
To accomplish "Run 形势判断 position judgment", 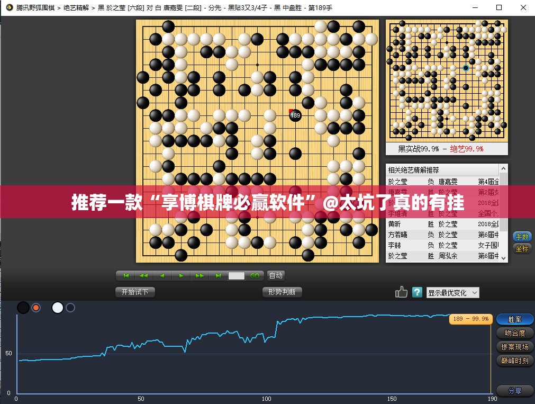I will [x=282, y=292].
